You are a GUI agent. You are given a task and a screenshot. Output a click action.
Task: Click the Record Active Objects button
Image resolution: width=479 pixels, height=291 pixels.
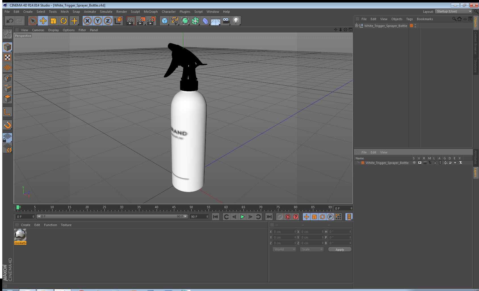[280, 217]
